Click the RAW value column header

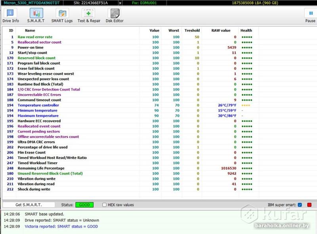tap(221, 30)
